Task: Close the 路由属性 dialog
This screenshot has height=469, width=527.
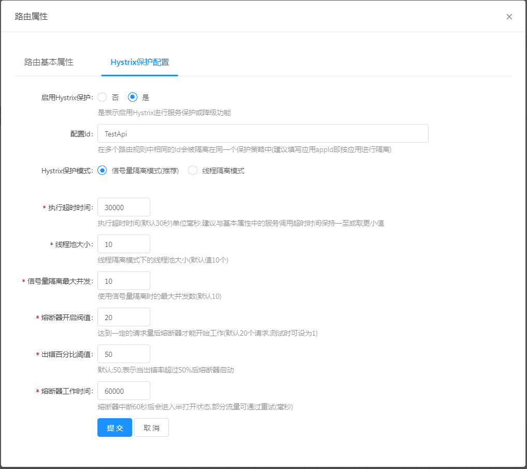Action: point(509,17)
